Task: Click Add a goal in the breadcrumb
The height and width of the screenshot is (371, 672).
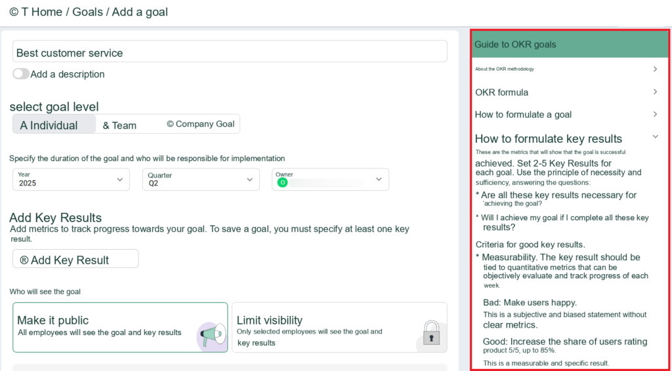Action: [x=140, y=12]
